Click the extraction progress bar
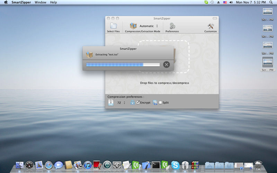The image size is (277, 173). (123, 65)
